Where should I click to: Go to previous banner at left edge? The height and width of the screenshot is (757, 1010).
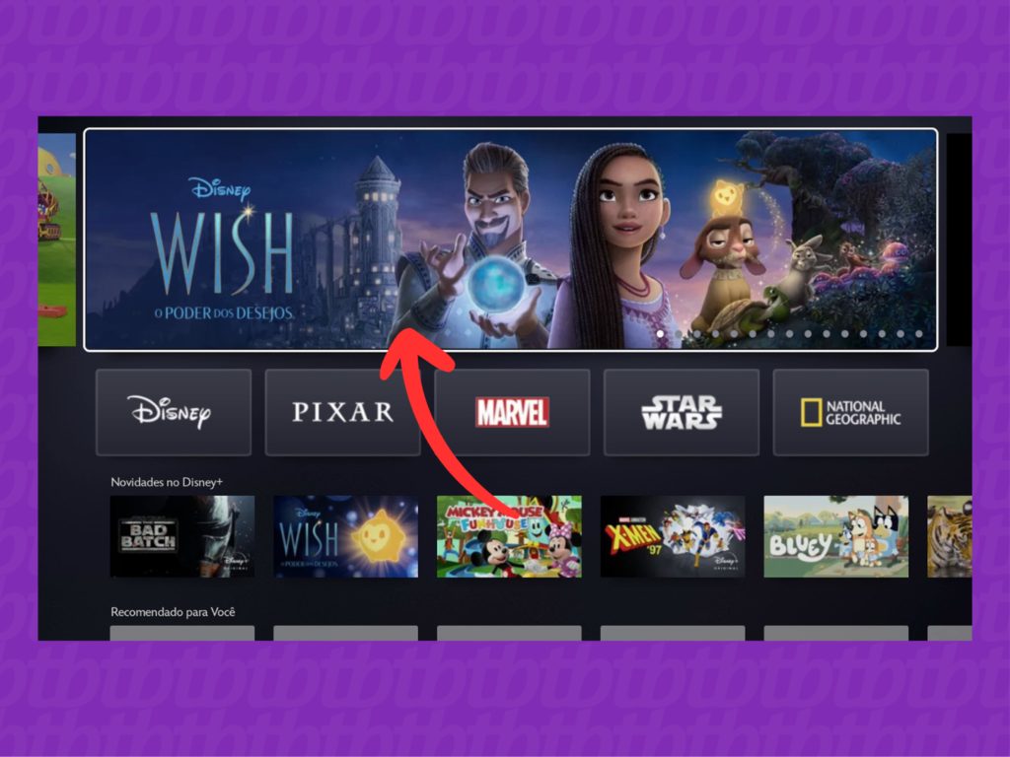(56, 240)
